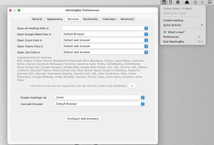
Task: Open the Jitsi links browser dropdown
Action: (105, 52)
